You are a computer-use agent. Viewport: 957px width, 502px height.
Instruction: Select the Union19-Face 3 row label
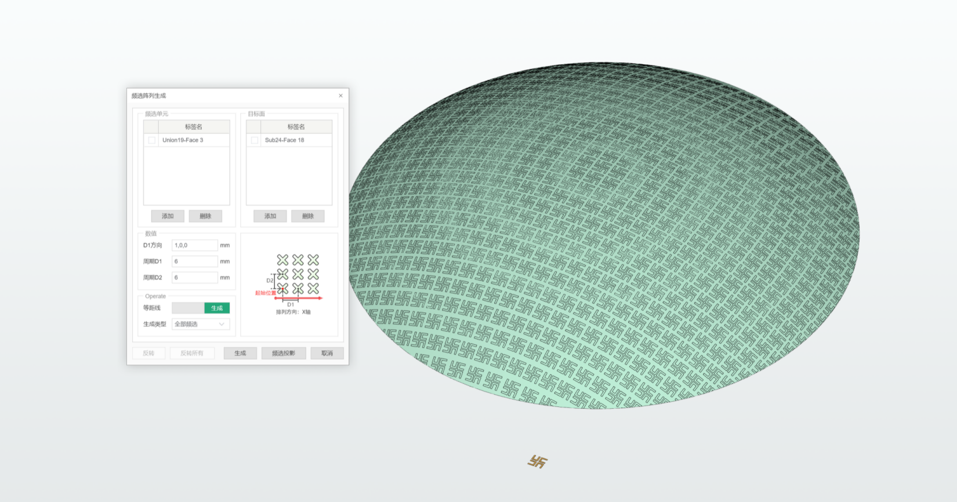point(183,140)
